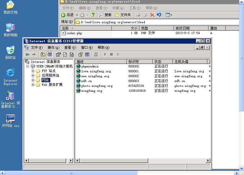Click the Export List icon in IIS toolbar
This screenshot has width=244, height=175.
point(72,55)
